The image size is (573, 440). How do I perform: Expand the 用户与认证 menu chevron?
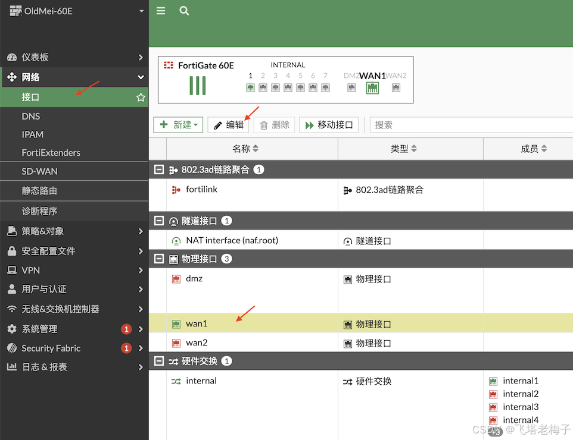pyautogui.click(x=141, y=290)
